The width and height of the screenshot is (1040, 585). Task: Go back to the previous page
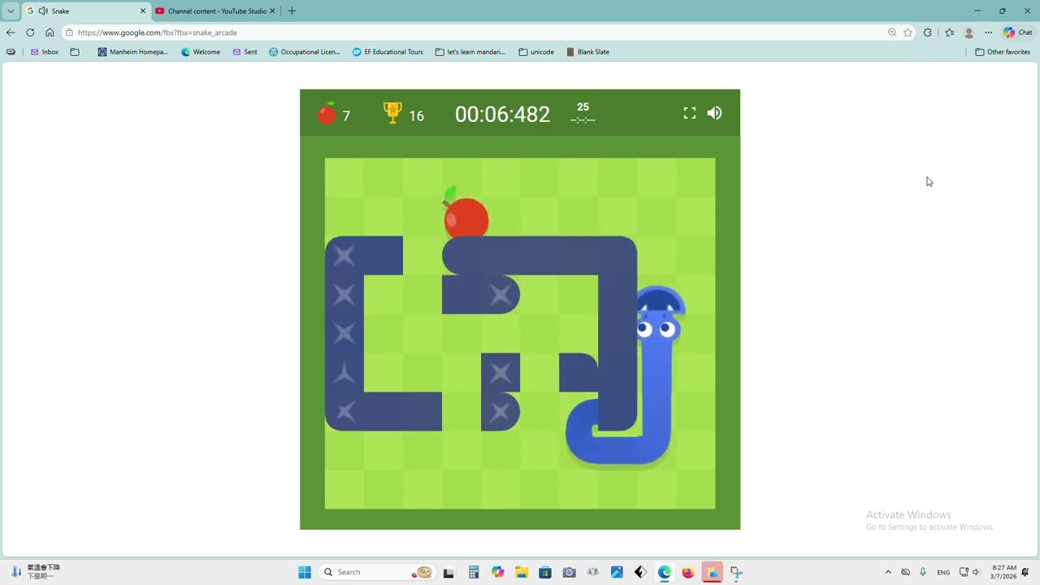(x=11, y=32)
